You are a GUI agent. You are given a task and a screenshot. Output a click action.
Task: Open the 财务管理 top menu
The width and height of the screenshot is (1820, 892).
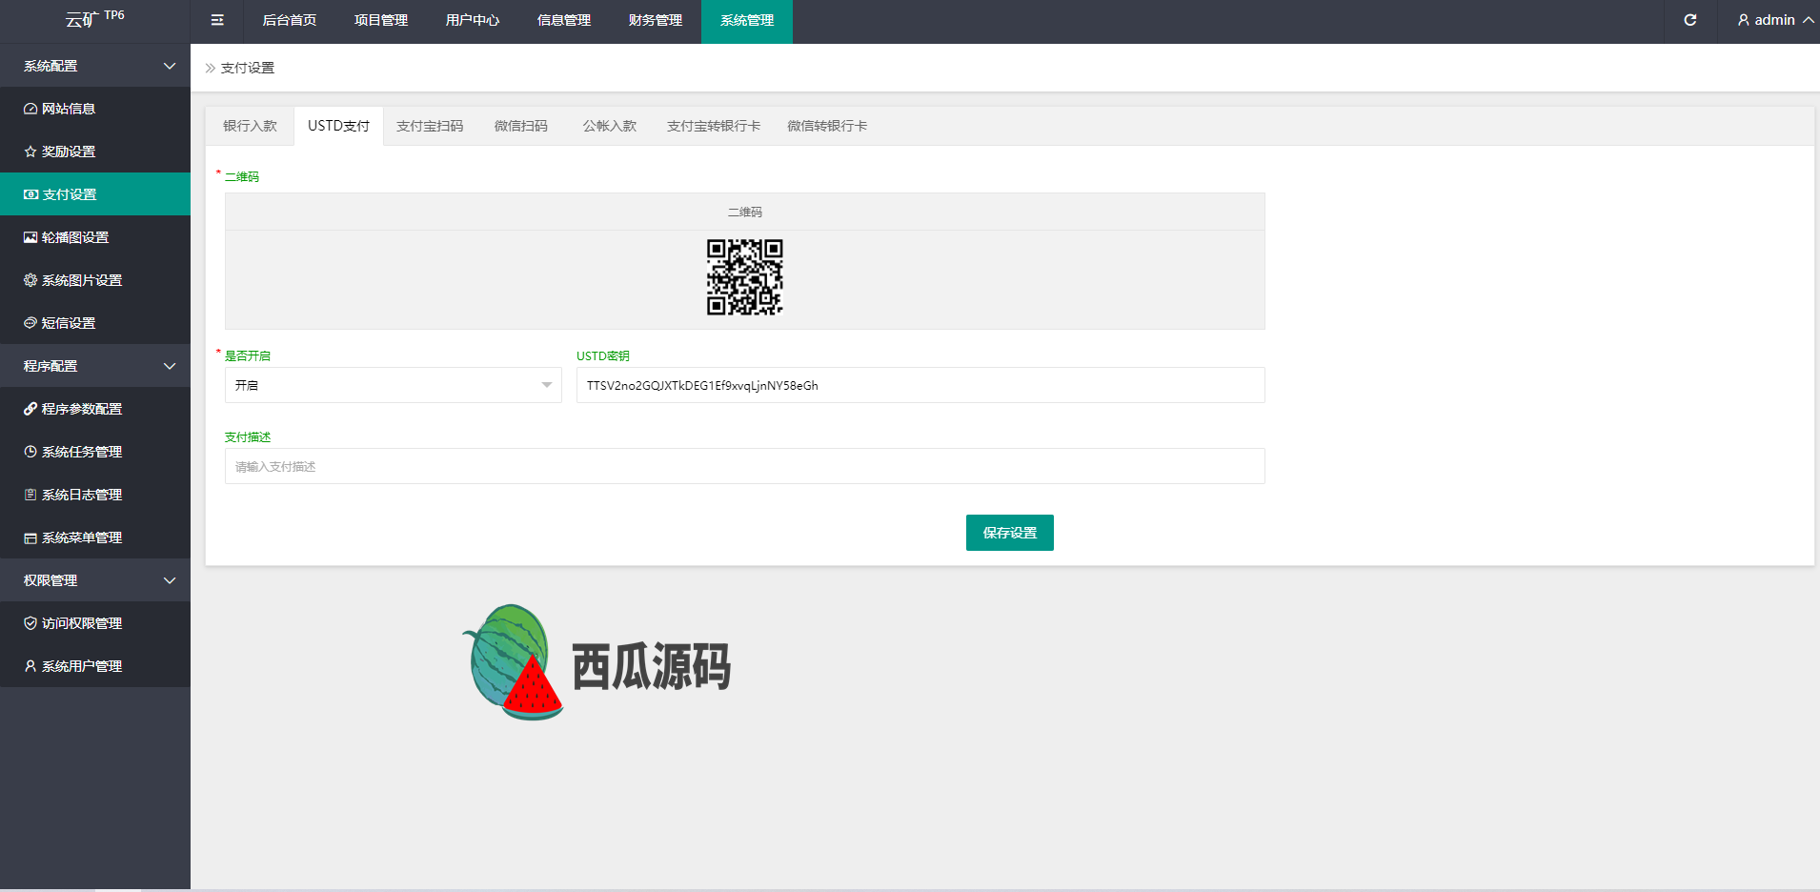[x=656, y=20]
